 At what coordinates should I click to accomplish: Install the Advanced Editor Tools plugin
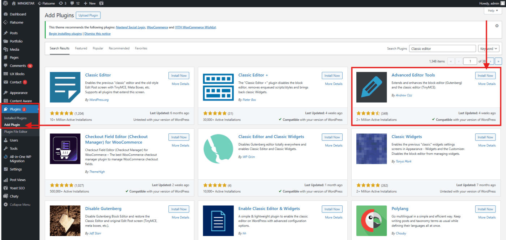[x=485, y=76]
